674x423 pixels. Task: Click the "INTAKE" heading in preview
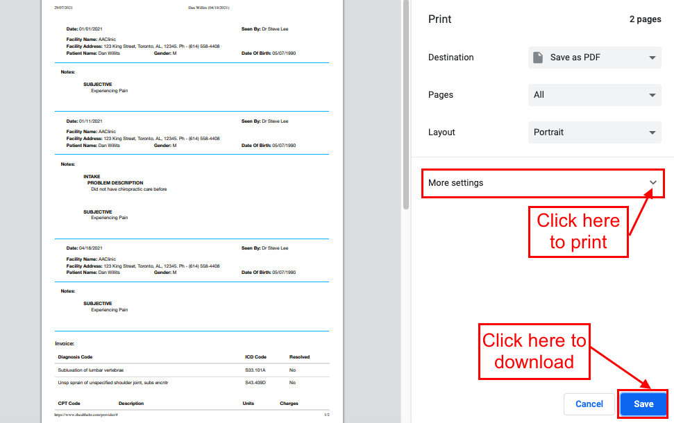tap(92, 177)
